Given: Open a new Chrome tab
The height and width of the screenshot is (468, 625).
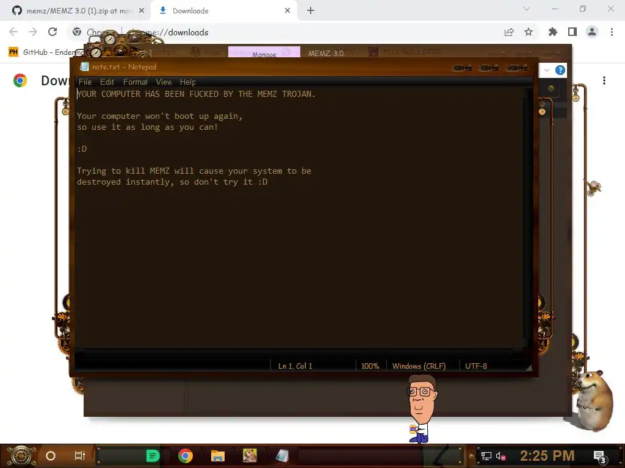Looking at the screenshot, I should coord(311,11).
